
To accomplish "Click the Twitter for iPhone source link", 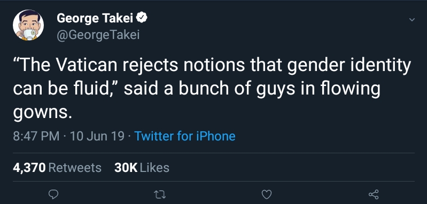I will (x=185, y=136).
